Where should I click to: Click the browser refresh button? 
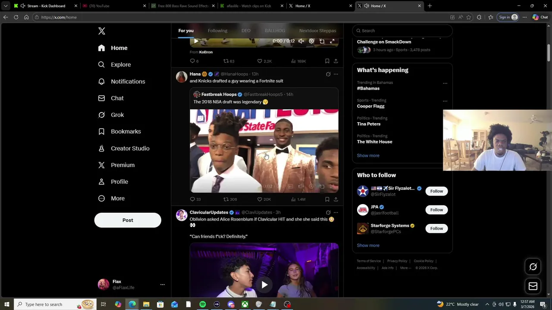pos(16,17)
